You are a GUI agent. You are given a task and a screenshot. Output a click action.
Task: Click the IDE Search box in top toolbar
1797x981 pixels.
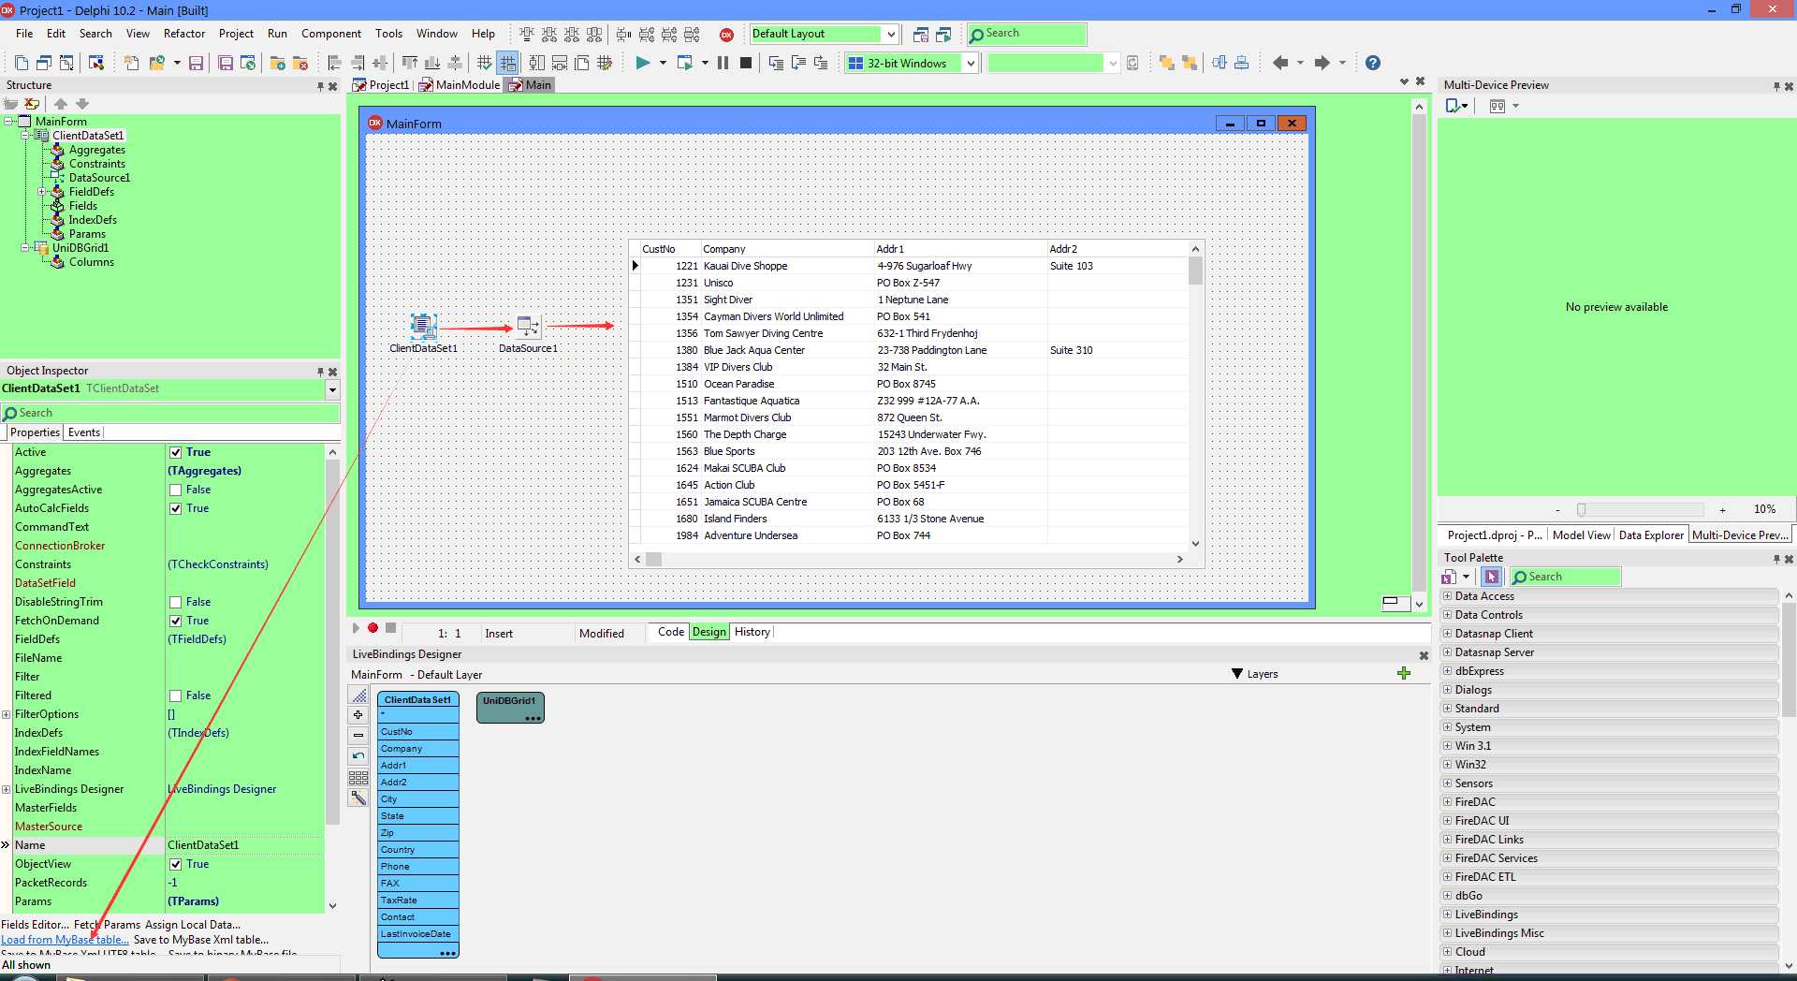pyautogui.click(x=1027, y=35)
